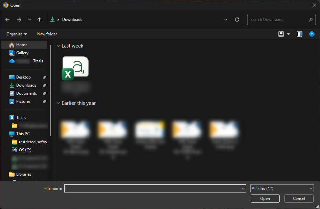This screenshot has width=320, height=209.
Task: Select the third file under Earlier this year
Action: [x=150, y=135]
